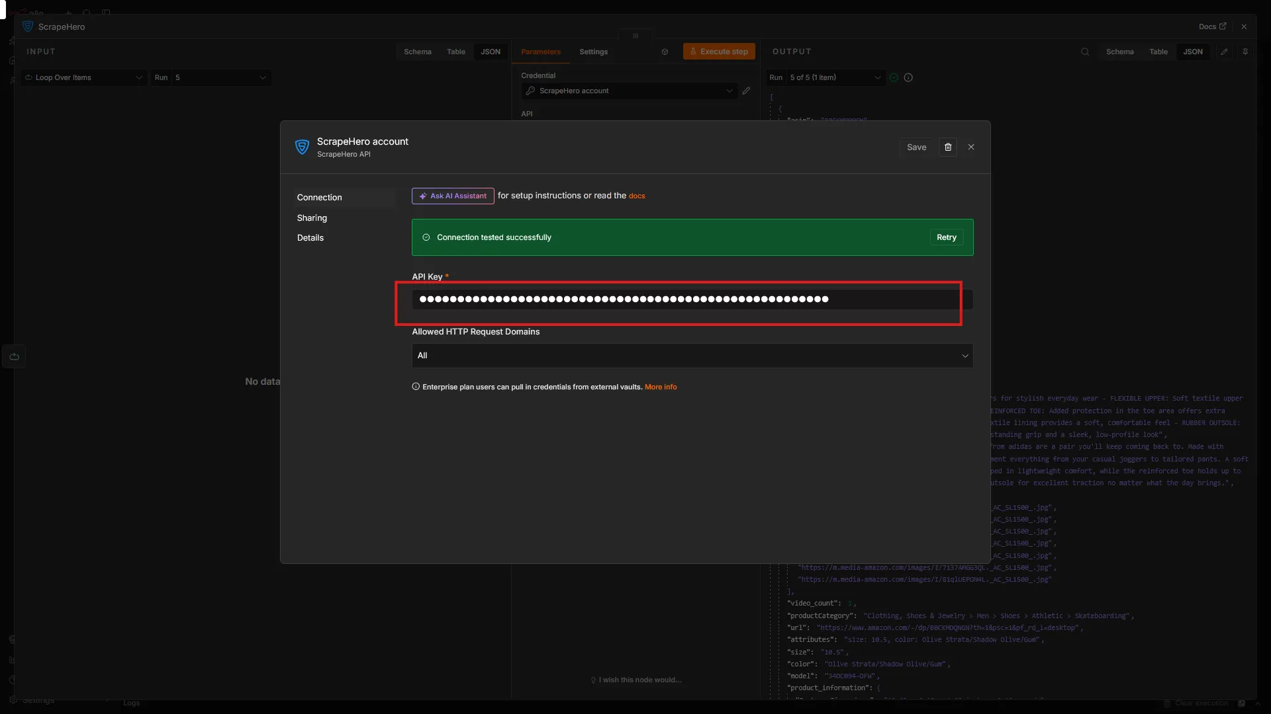This screenshot has height=714, width=1271.
Task: Pin the output data with pin icon
Action: point(1245,52)
